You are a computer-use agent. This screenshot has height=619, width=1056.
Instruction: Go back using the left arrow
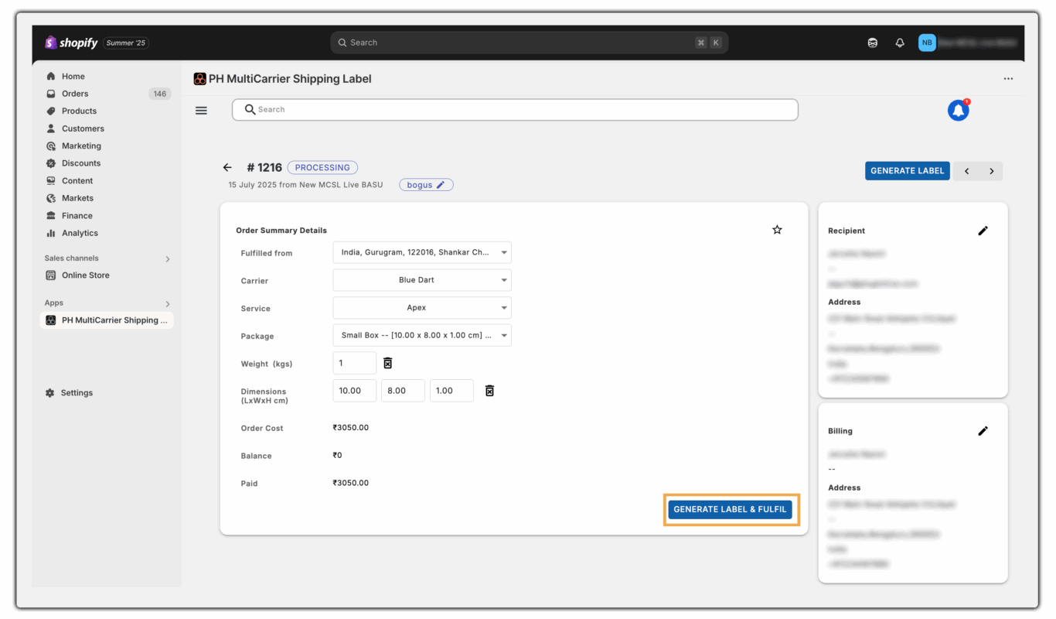[227, 167]
